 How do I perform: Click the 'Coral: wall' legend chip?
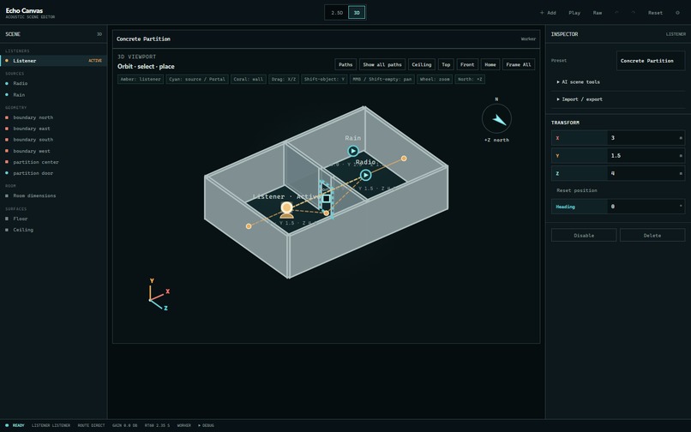tap(248, 80)
